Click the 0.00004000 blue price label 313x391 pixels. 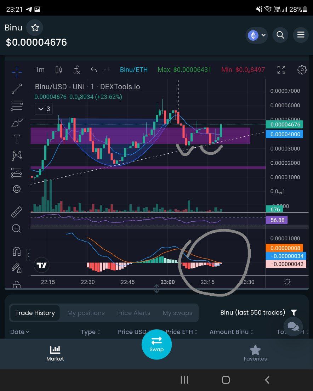coord(285,134)
